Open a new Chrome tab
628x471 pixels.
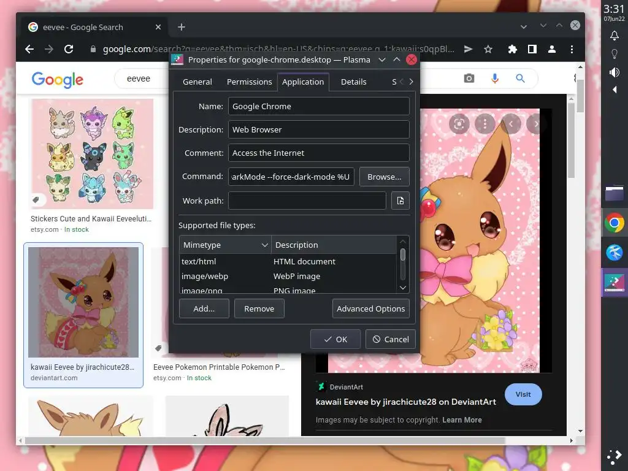(182, 27)
